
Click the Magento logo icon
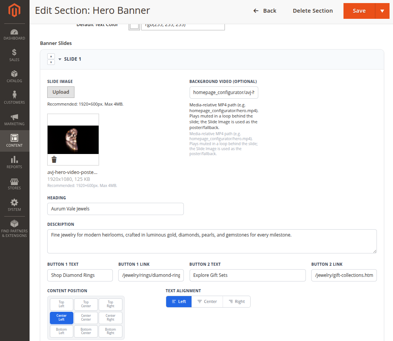(14, 10)
